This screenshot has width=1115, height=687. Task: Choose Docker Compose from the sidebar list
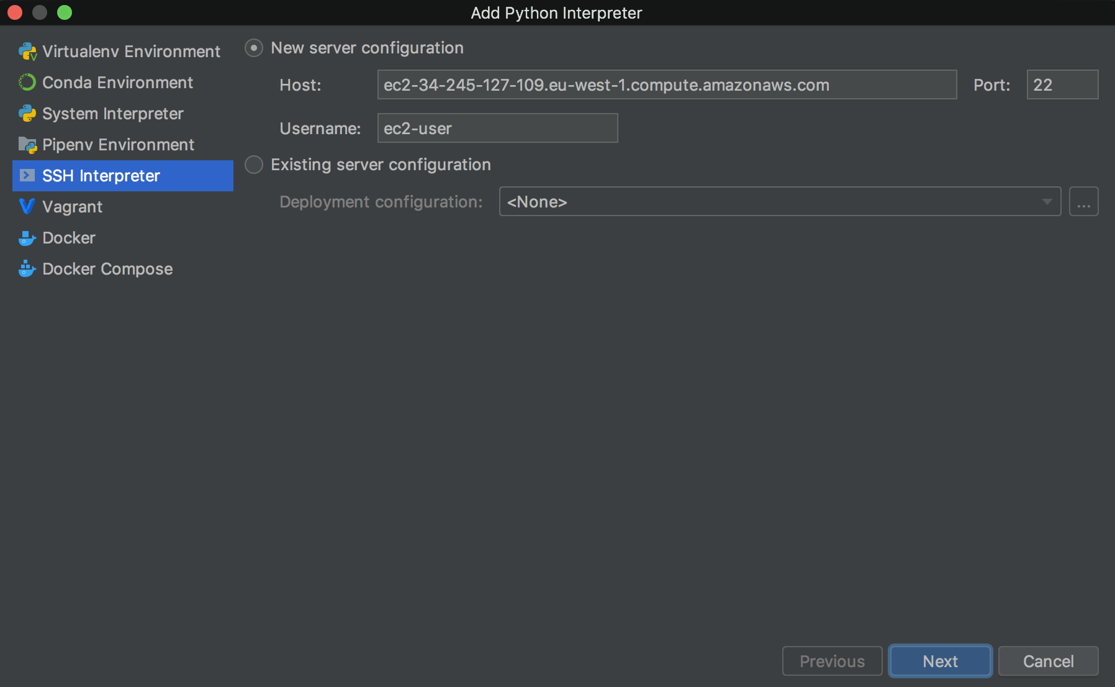(x=107, y=269)
